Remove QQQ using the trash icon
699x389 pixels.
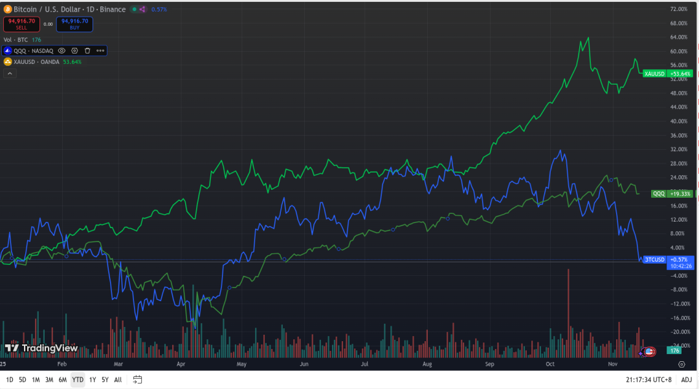[x=87, y=51]
